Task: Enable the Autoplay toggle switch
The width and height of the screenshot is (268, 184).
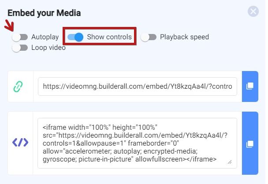Action: [x=20, y=37]
